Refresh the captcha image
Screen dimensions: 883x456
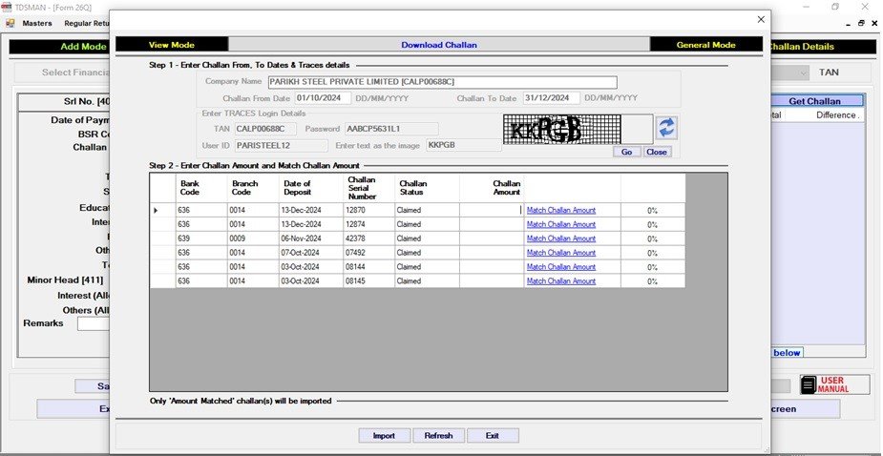[666, 127]
